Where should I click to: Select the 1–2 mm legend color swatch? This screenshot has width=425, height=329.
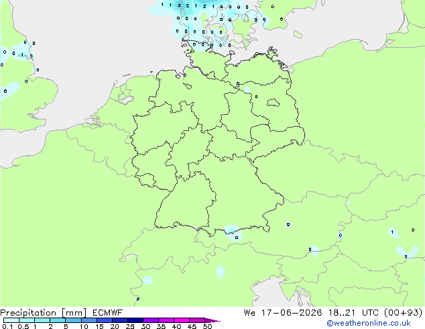pos(42,320)
